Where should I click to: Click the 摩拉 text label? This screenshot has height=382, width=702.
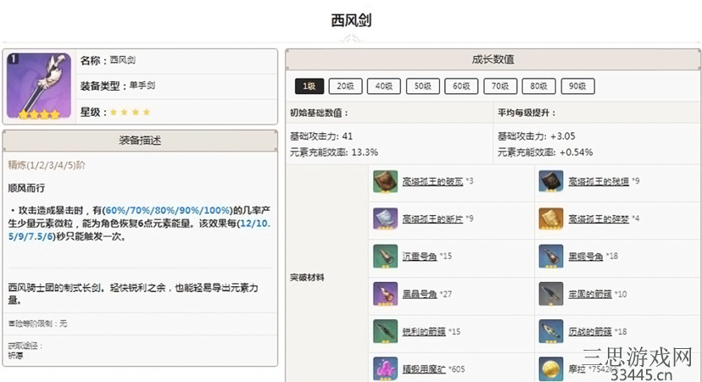click(577, 369)
